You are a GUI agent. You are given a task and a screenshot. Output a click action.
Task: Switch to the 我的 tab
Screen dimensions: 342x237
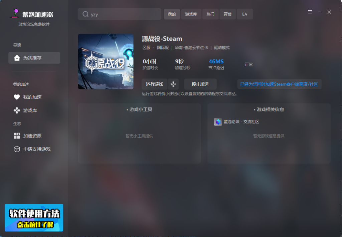pyautogui.click(x=172, y=14)
